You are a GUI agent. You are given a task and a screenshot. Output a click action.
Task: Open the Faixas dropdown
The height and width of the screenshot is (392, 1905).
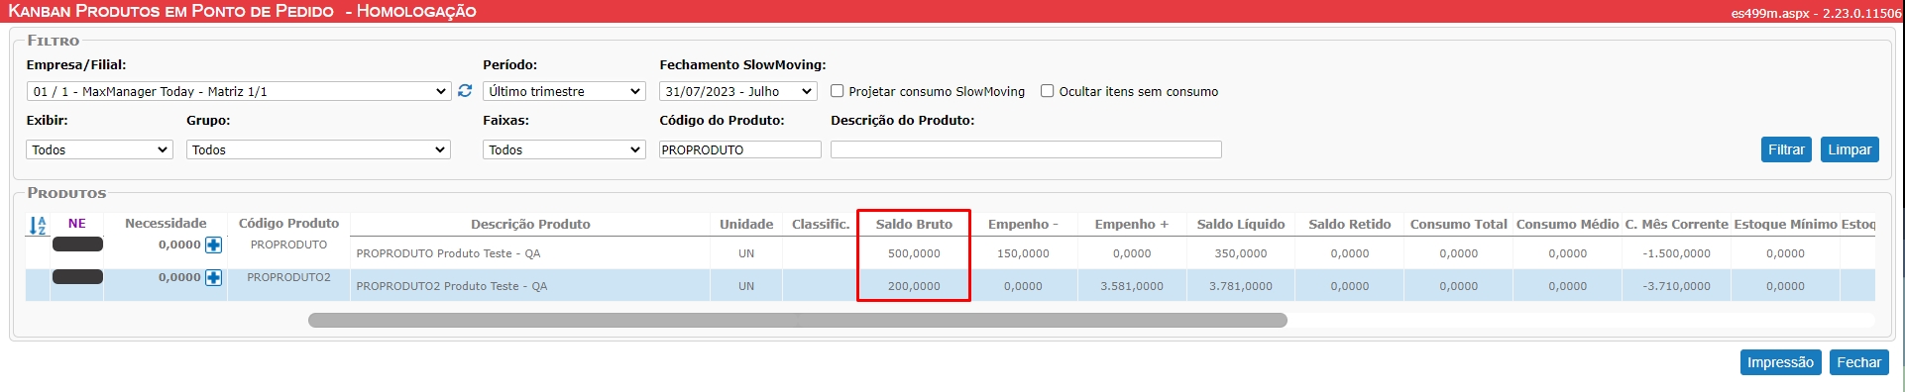click(564, 149)
